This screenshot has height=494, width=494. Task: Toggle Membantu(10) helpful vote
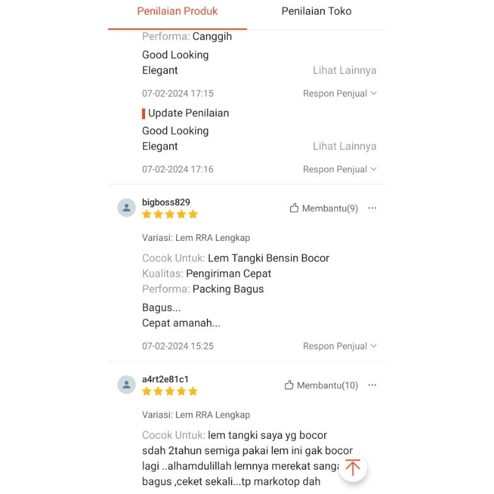[327, 385]
